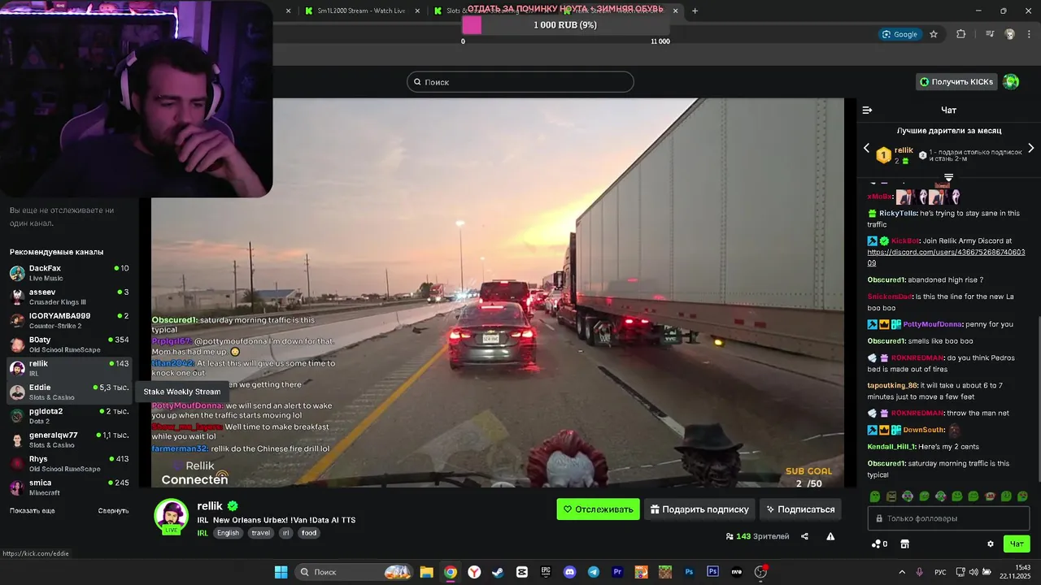Pick the angry square-face emote (second in quick row)

click(x=891, y=496)
